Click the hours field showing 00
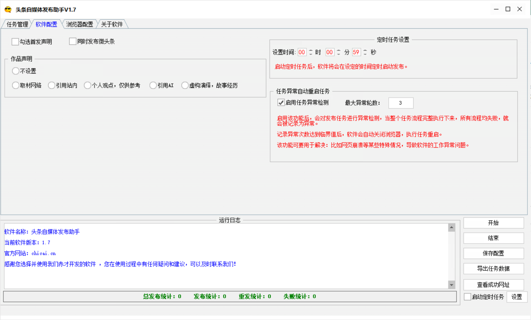 point(302,52)
